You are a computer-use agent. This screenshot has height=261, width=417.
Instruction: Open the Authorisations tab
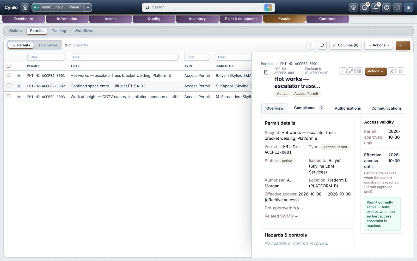pyautogui.click(x=348, y=108)
